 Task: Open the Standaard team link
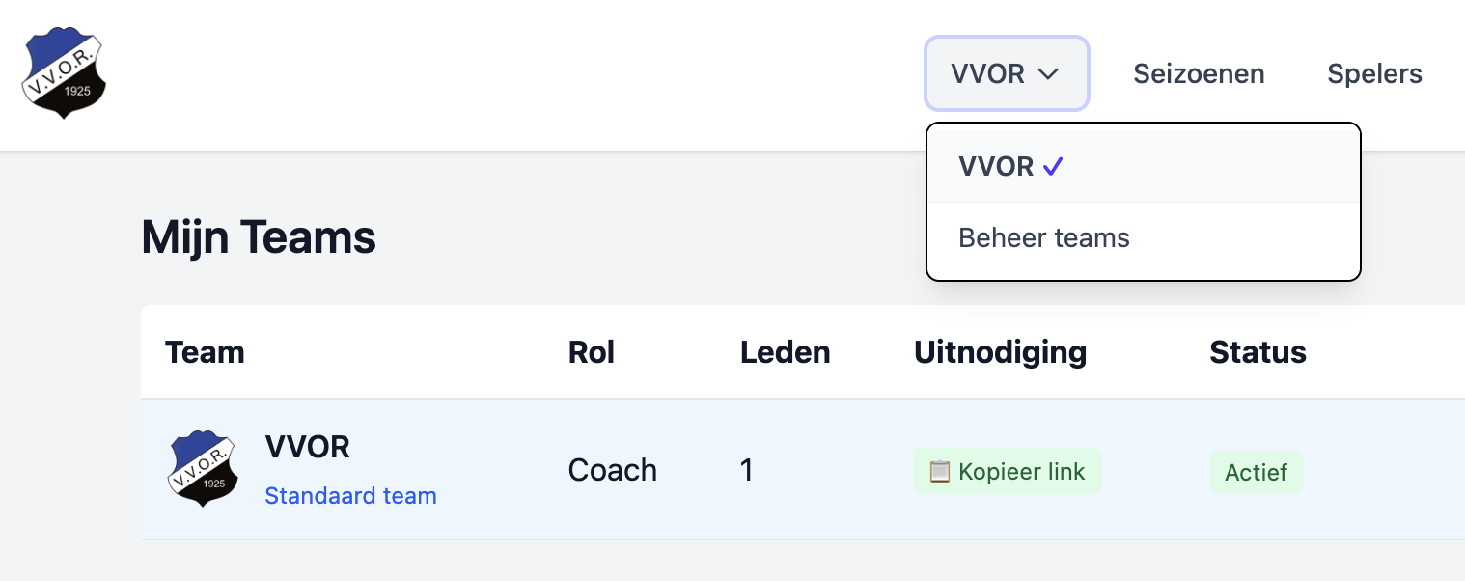point(350,495)
